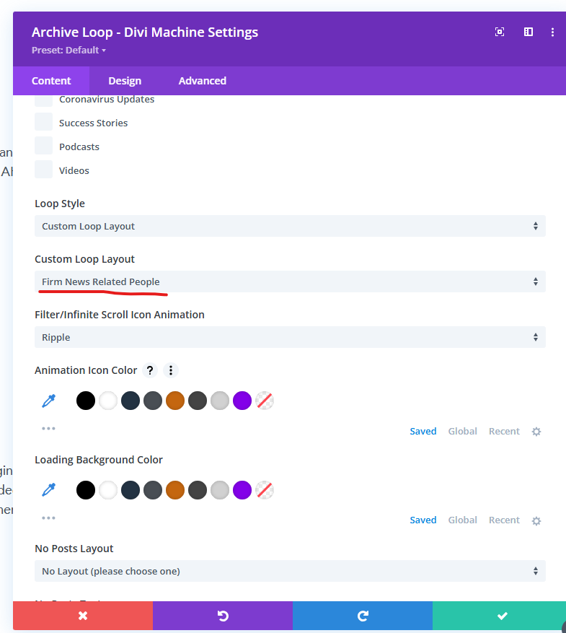
Task: Switch to the Advanced tab
Action: 203,81
